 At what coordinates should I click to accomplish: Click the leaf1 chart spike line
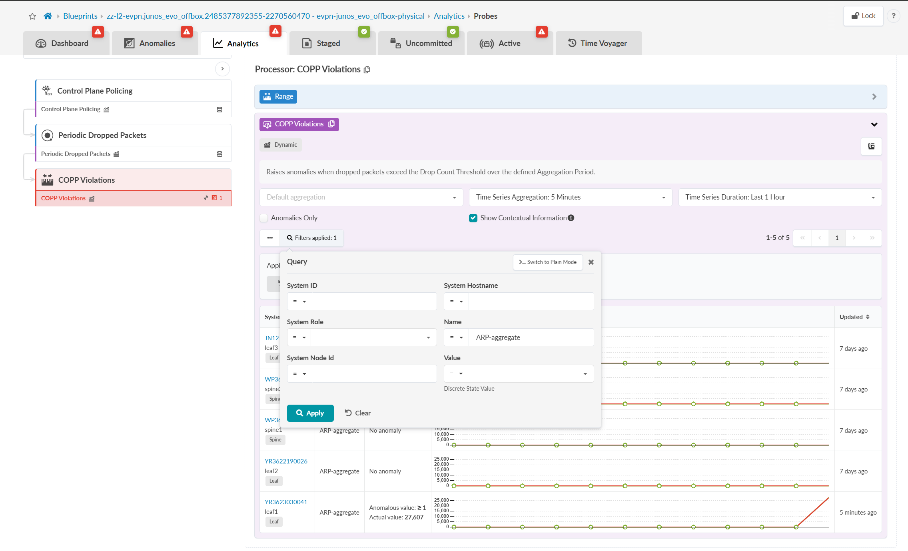coord(812,512)
